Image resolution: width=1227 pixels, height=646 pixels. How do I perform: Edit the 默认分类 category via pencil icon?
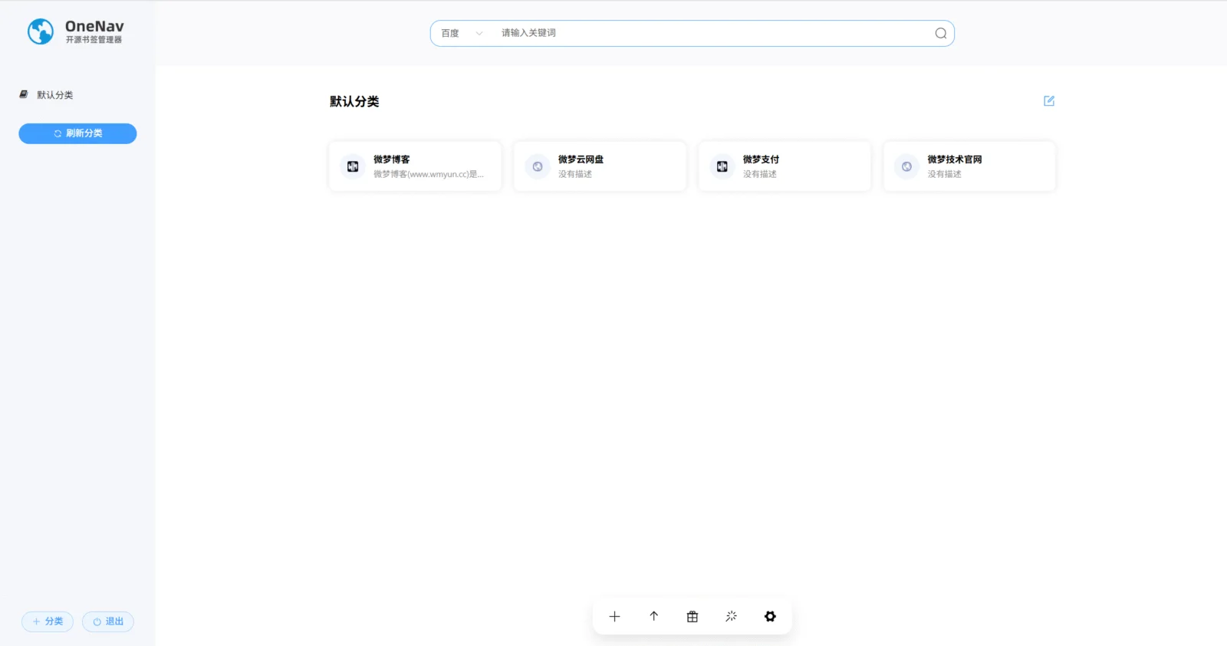click(x=1049, y=100)
